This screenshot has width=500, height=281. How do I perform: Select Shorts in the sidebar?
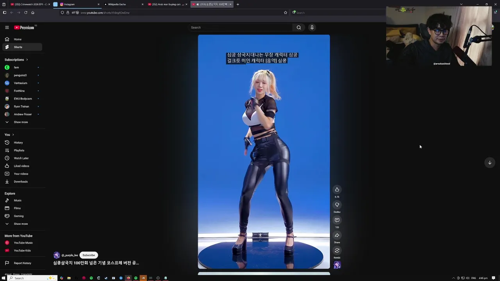21,47
